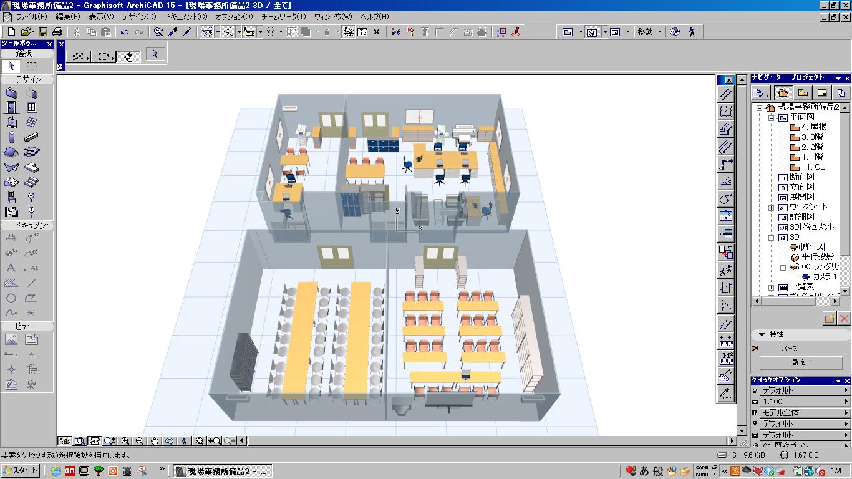Create a new file from toolbar
This screenshot has height=479, width=852.
coord(11,32)
